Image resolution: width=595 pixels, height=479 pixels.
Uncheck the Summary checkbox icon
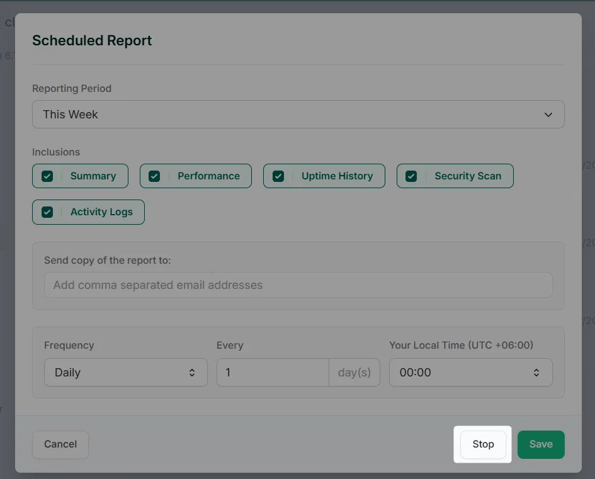tap(47, 176)
